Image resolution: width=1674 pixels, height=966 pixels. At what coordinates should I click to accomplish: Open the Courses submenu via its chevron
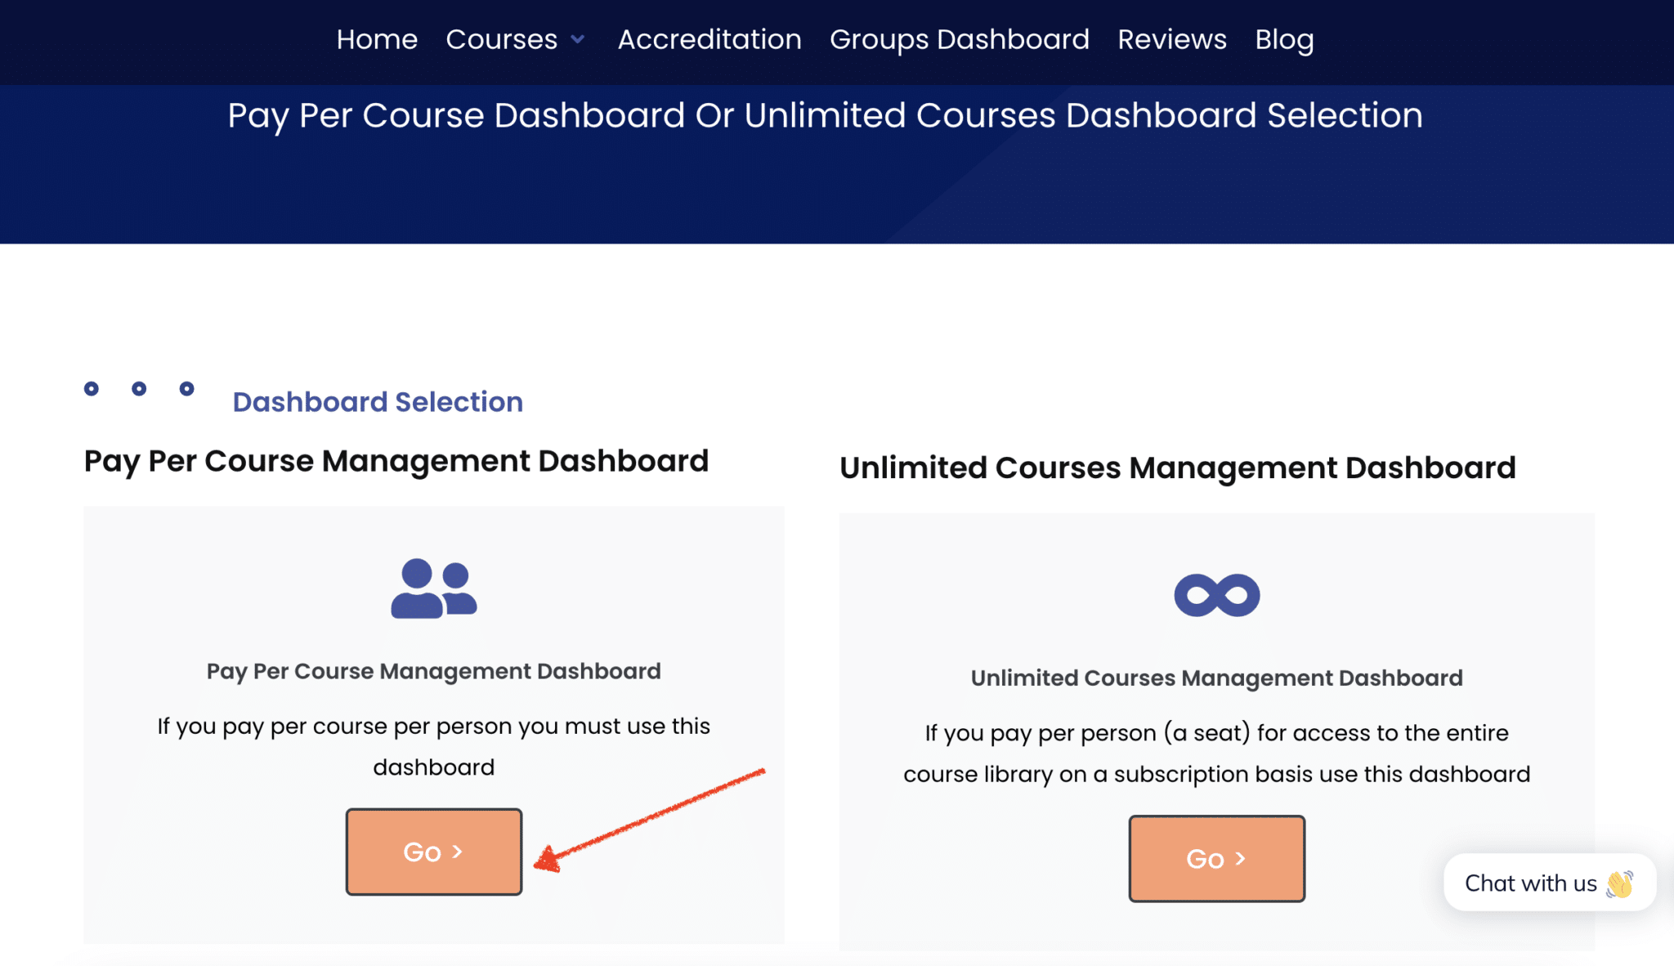click(x=578, y=39)
